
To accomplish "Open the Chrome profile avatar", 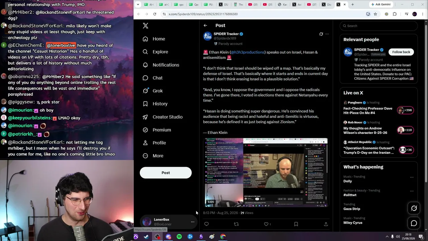I will (415, 14).
